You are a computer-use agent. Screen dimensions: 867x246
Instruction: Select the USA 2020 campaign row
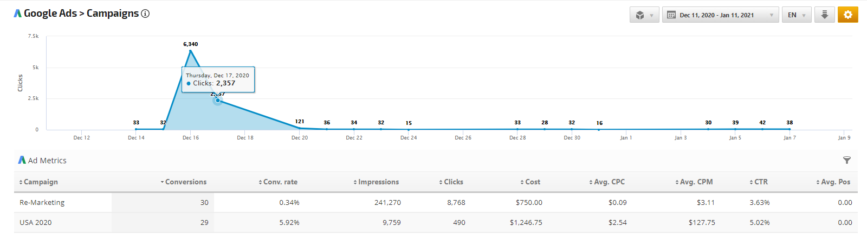pos(36,223)
